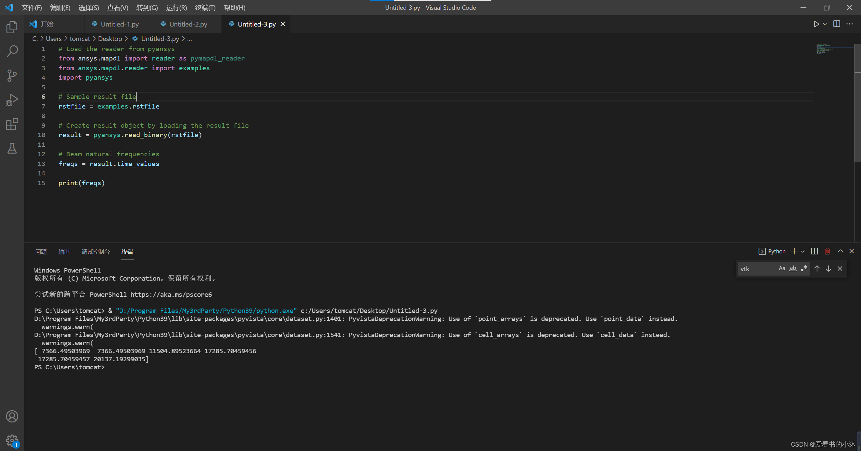Kill the terminal with trash icon
The height and width of the screenshot is (451, 861).
pos(827,251)
